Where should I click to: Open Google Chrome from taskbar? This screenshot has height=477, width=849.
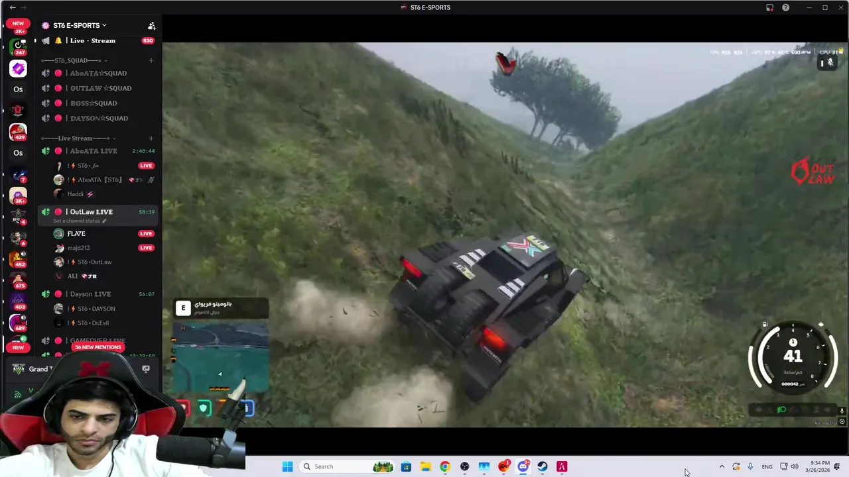(445, 466)
